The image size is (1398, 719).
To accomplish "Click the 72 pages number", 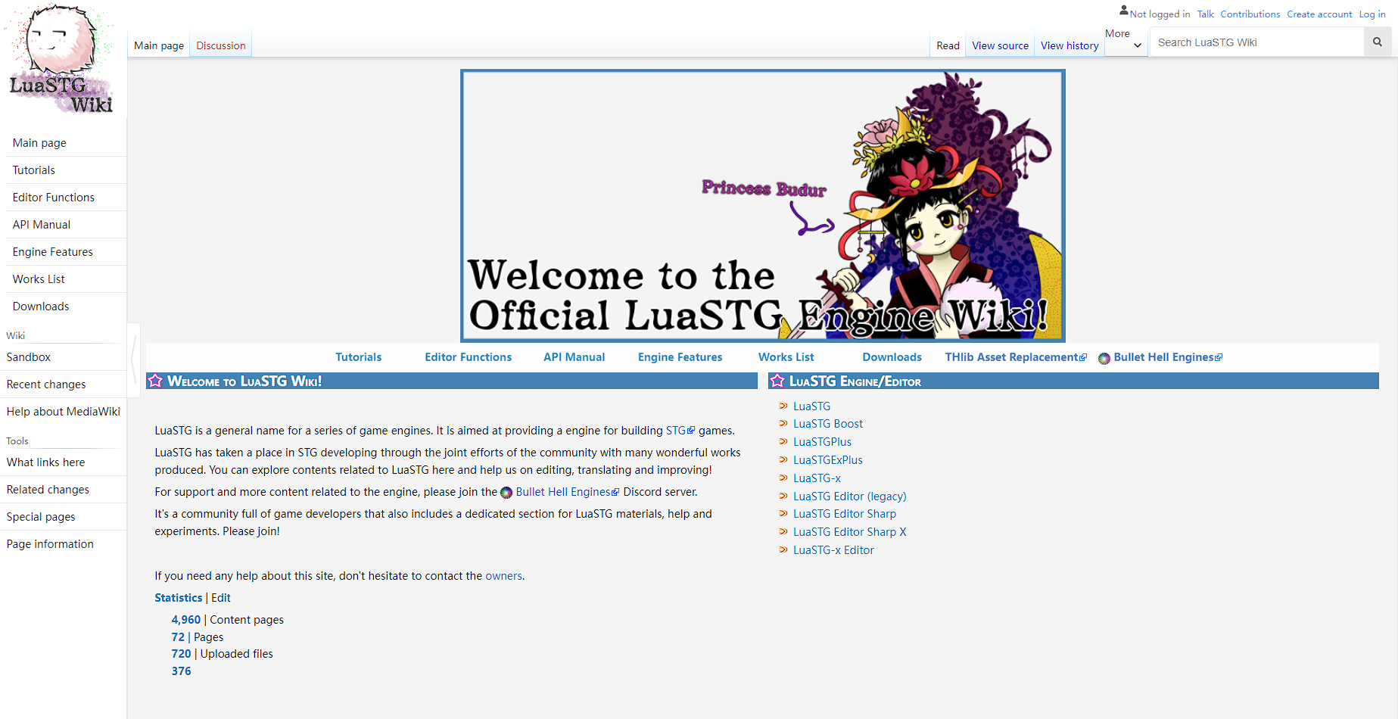I will click(x=178, y=637).
